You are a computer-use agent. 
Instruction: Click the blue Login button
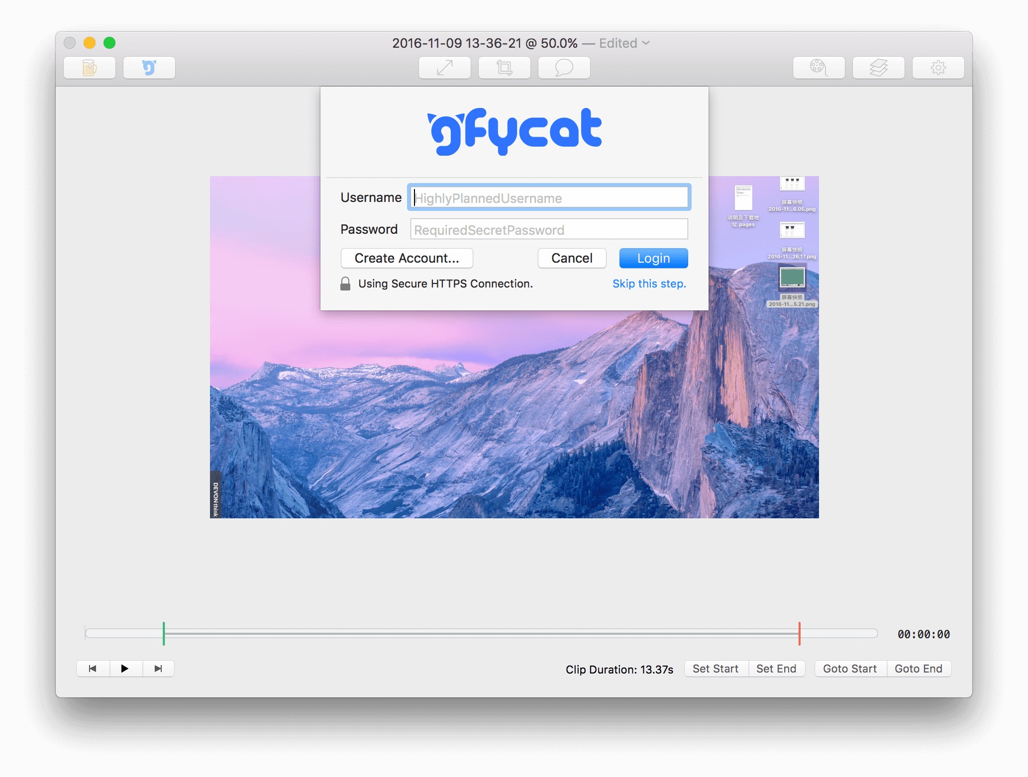pos(654,258)
